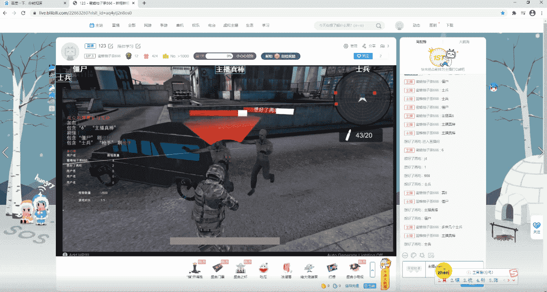This screenshot has width=547, height=292.
Task: Open the 学习 nav item
Action: click(x=265, y=26)
